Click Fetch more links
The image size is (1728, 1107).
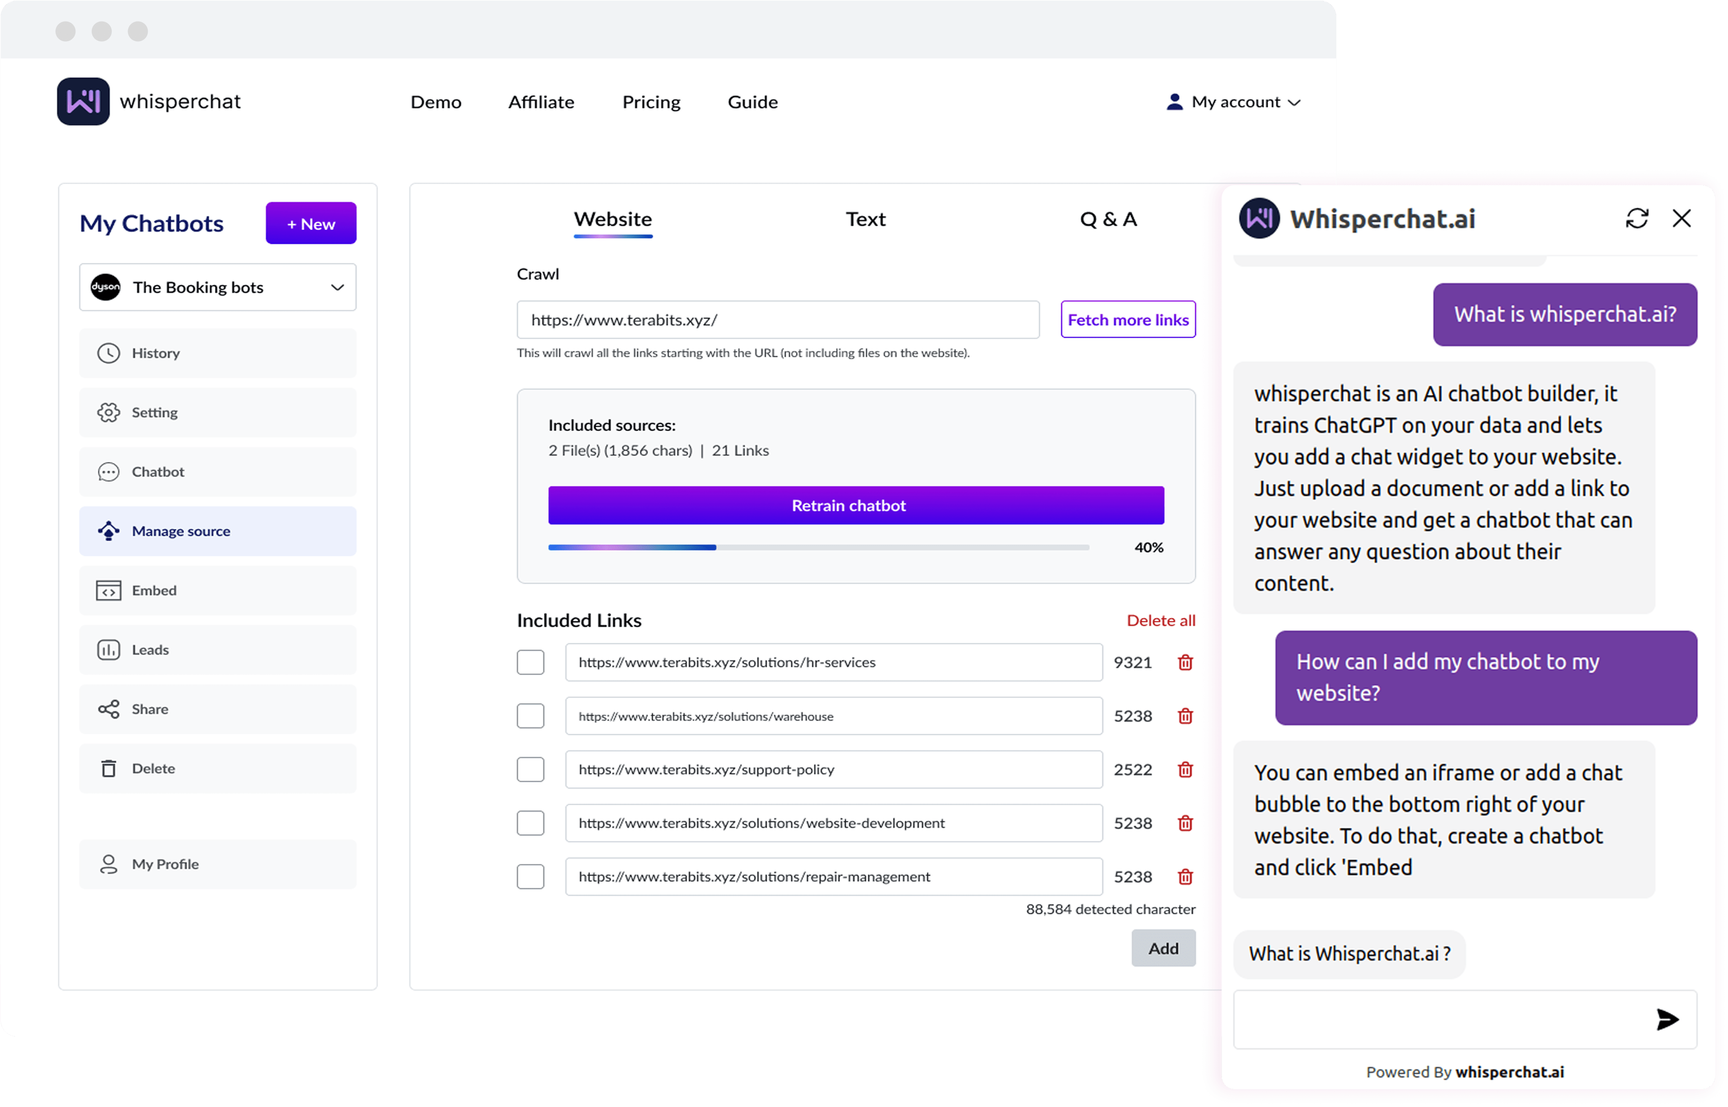[x=1127, y=319]
